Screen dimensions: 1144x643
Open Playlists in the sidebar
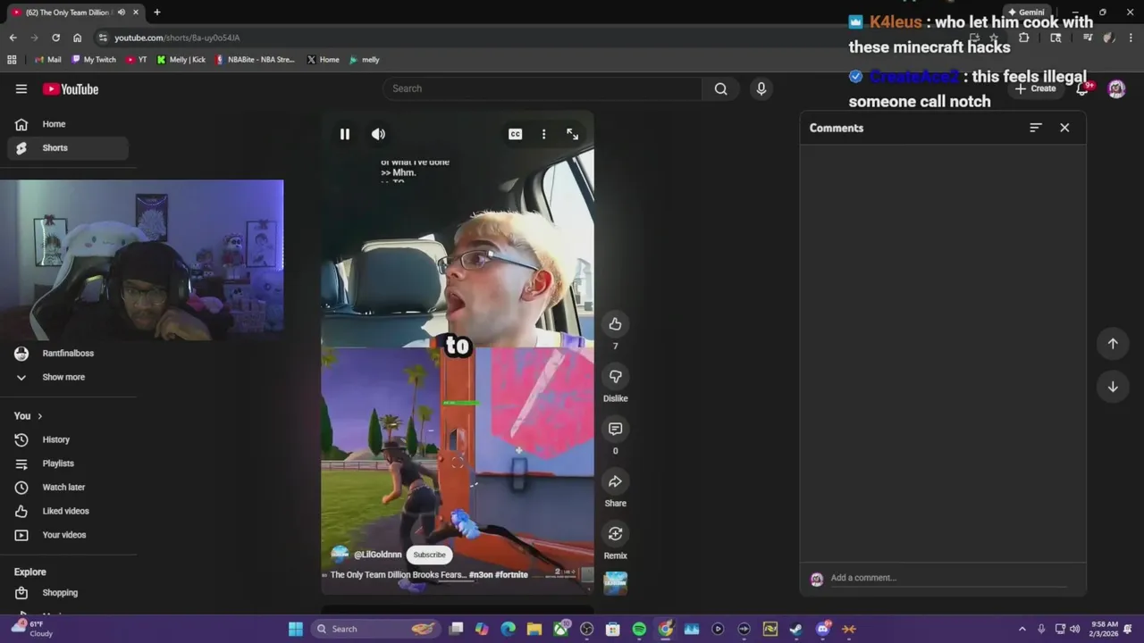67,463
